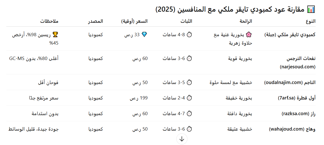
Task: Click the النوع column header
Action: (310, 21)
